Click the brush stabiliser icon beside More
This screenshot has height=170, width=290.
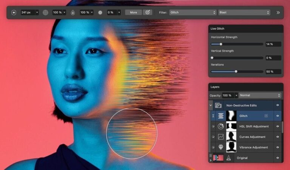tap(147, 12)
